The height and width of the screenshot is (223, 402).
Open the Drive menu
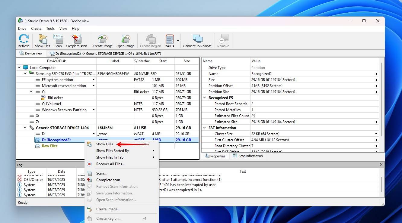pyautogui.click(x=22, y=29)
